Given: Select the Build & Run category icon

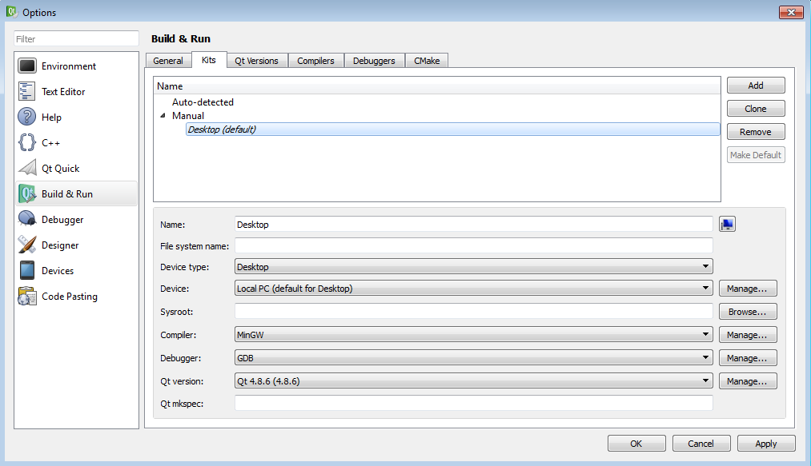Looking at the screenshot, I should click(x=27, y=193).
